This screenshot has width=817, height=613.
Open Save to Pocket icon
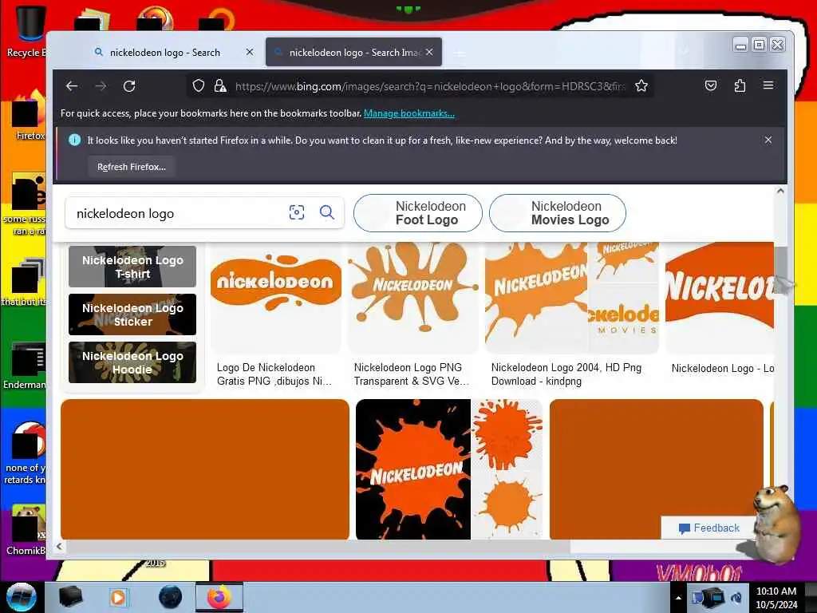[711, 86]
